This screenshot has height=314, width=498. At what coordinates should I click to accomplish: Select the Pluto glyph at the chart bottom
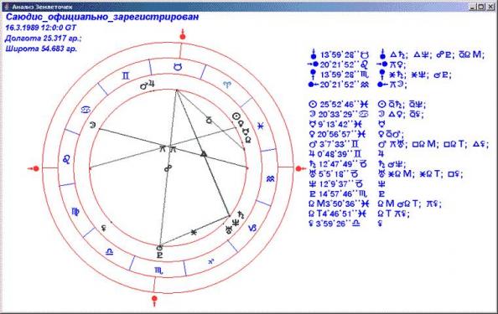tap(159, 255)
